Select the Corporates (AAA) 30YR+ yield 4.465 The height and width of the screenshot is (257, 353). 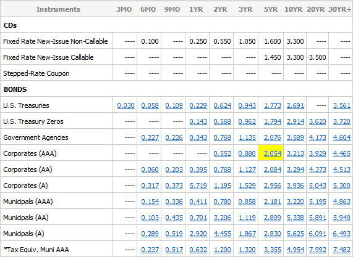342,153
